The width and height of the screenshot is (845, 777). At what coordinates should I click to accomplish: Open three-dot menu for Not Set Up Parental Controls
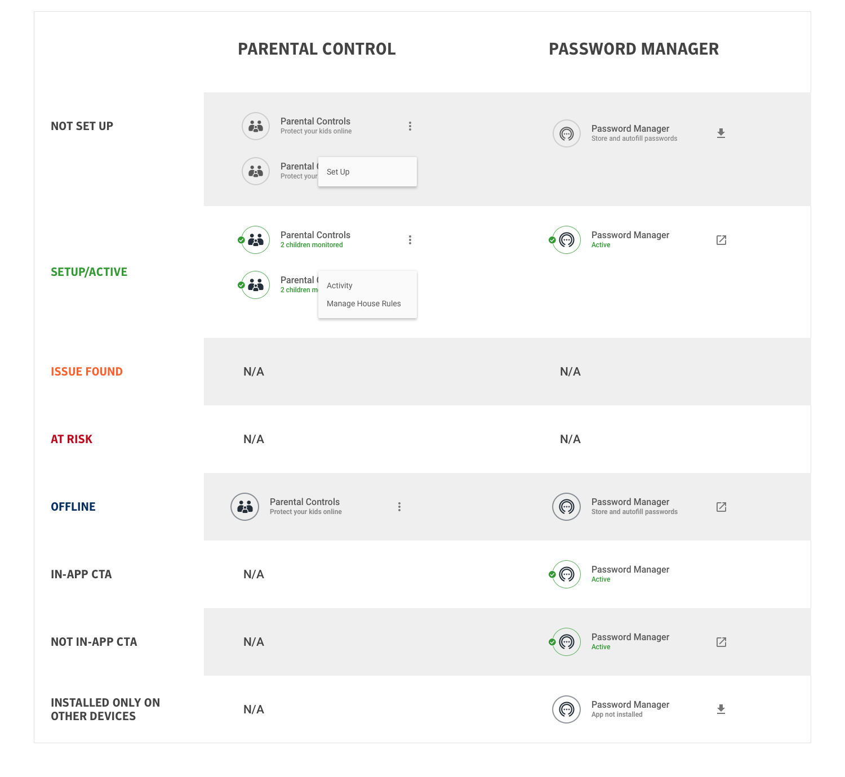410,126
